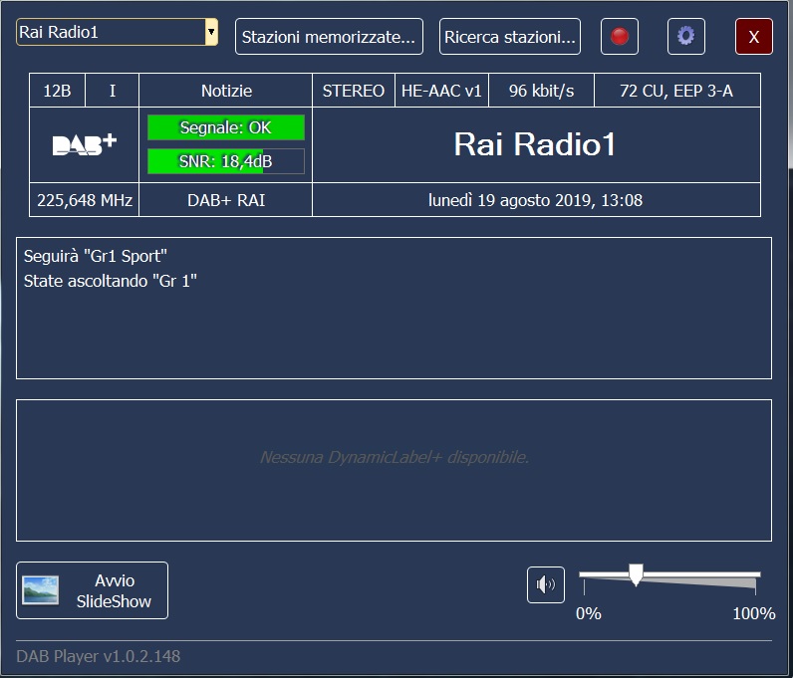Click the SNR: 18,4dB level bar

[226, 161]
